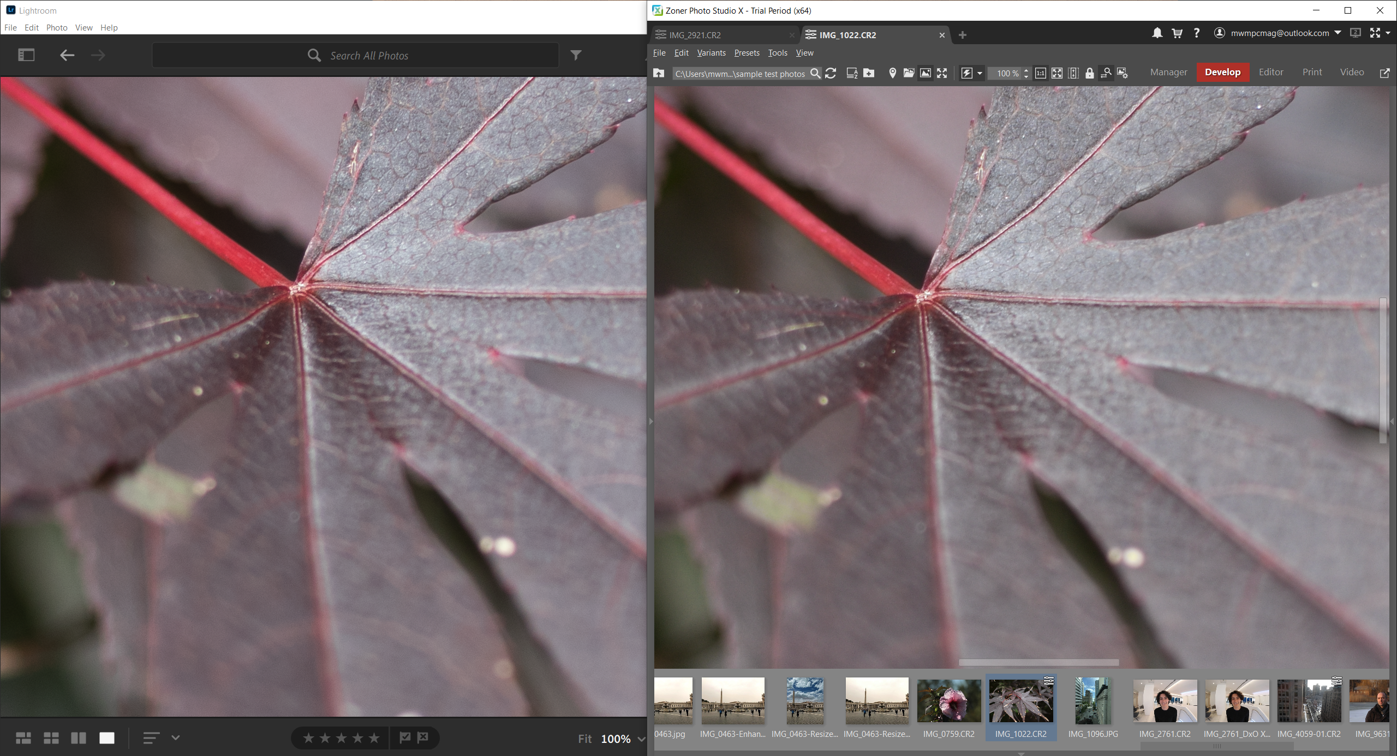The height and width of the screenshot is (756, 1397).
Task: Click the sort A-Z icon in Zoner toolbar
Action: pos(852,74)
